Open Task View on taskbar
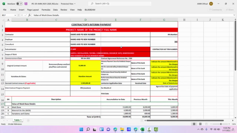Image resolution: width=237 pixels, height=133 pixels. click(x=95, y=129)
